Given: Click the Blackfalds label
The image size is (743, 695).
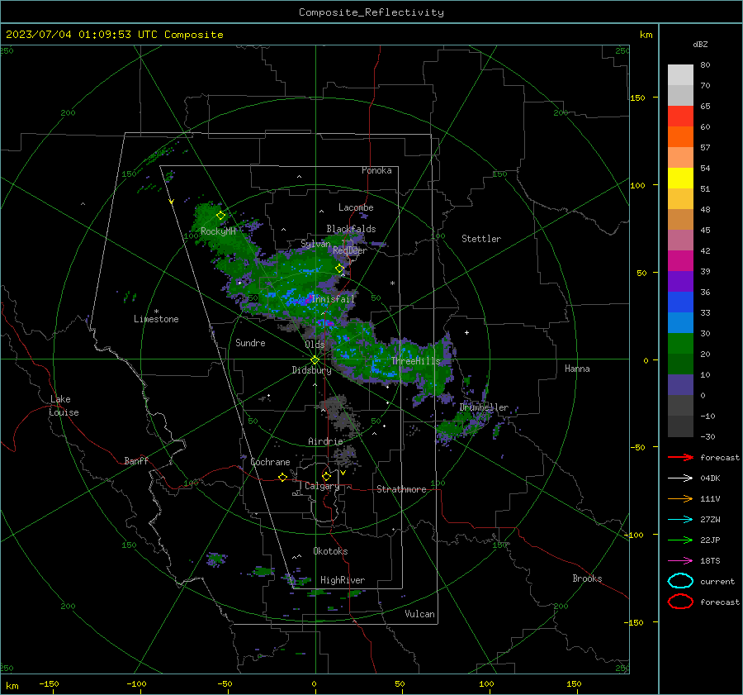Looking at the screenshot, I should pyautogui.click(x=351, y=229).
